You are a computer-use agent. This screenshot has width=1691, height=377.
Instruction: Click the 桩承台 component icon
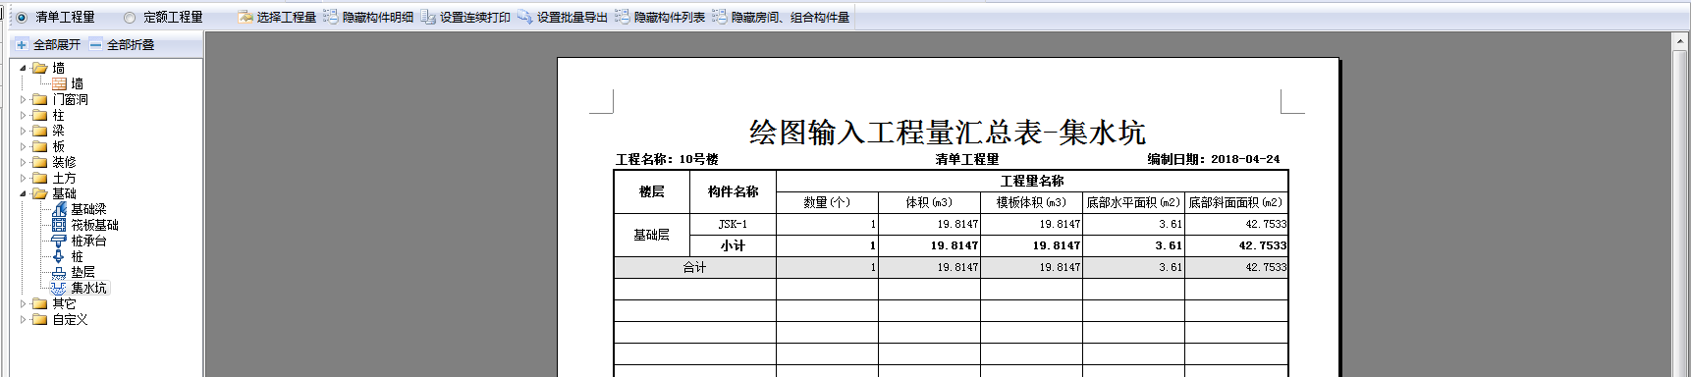[x=59, y=241]
